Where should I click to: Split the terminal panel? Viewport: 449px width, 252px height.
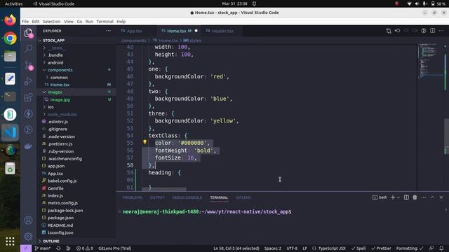pos(406,197)
